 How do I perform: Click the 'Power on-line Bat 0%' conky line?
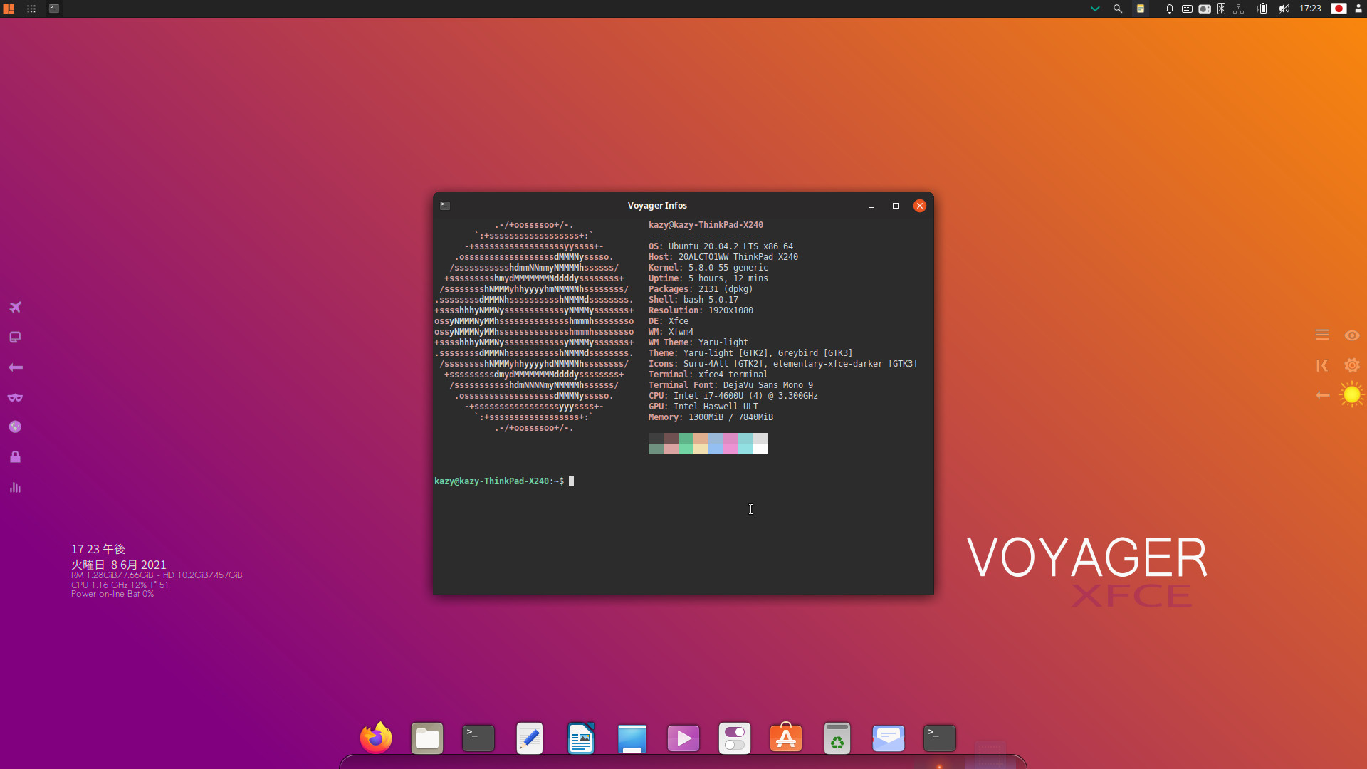point(112,594)
